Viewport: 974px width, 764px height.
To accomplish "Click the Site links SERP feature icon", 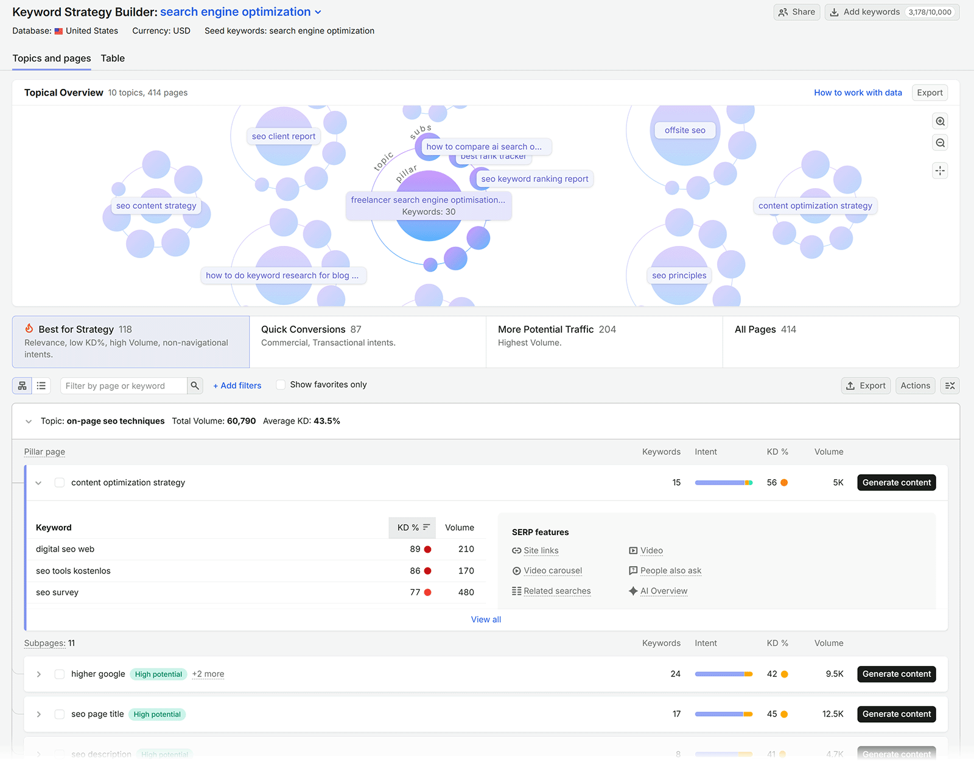I will click(516, 551).
